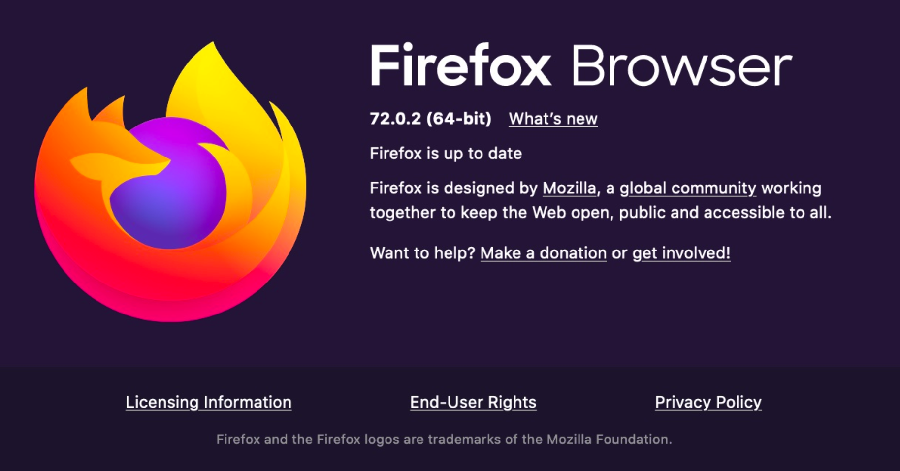Open the Privacy Policy link
This screenshot has height=471, width=900.
[708, 402]
